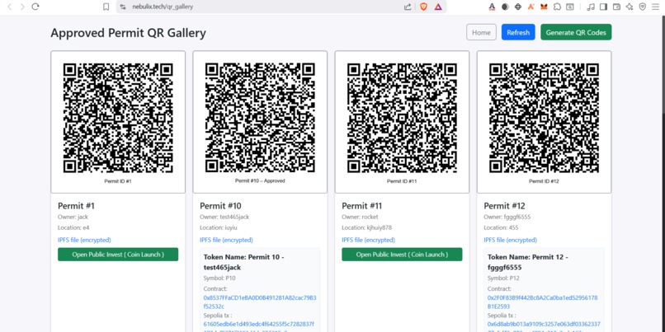665x332 pixels.
Task: Click 'Token Name: Permit 12 - fgggf6555' text
Action: click(x=528, y=262)
